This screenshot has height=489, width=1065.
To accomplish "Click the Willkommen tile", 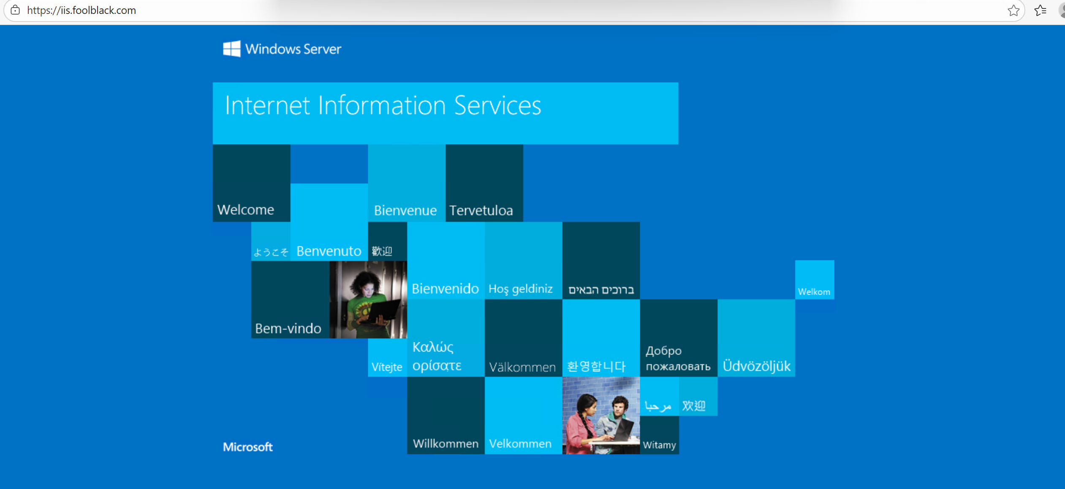I will point(446,415).
